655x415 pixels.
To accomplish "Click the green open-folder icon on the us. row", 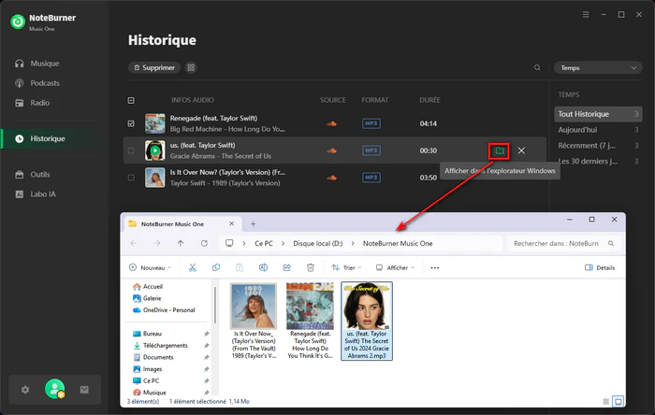I will point(500,150).
